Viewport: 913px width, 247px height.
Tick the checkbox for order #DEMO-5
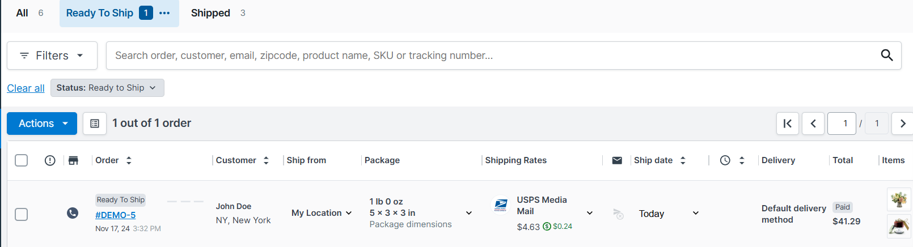coord(21,214)
